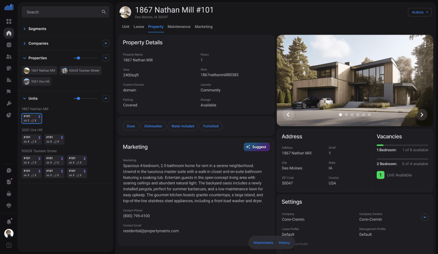
Task: Open the wrench maintenance icon in sidebar
Action: (x=9, y=103)
